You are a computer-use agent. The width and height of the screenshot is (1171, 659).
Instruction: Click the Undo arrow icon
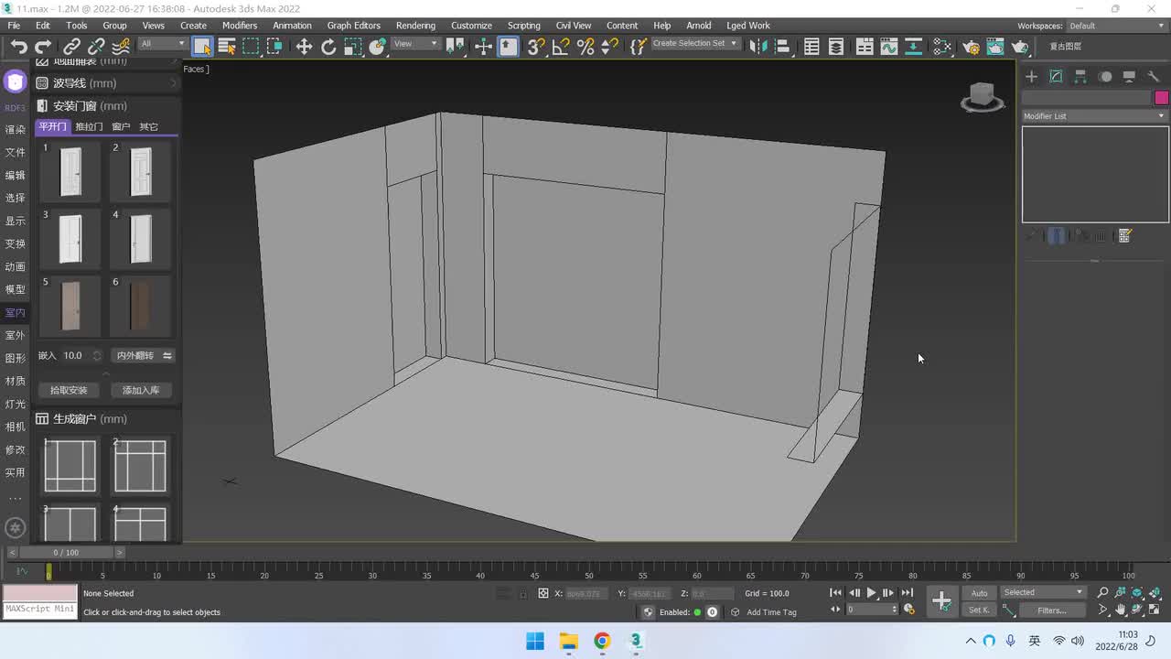pos(18,47)
